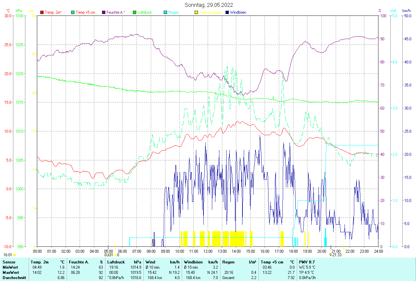Click the 'Feuchte A.' table column header

[x=79, y=262]
